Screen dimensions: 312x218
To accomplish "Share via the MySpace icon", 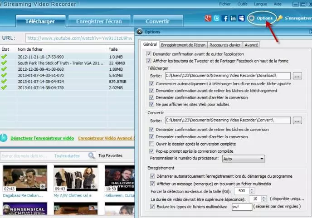I will coord(241,18).
